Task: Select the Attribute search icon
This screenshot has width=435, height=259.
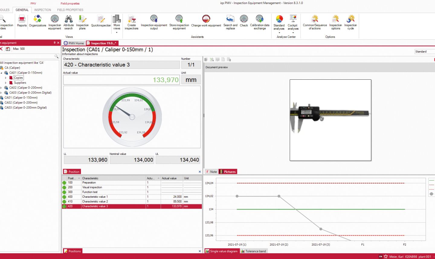Action: pyautogui.click(x=69, y=22)
